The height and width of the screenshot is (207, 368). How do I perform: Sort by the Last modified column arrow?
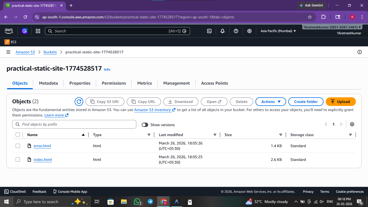(x=215, y=135)
